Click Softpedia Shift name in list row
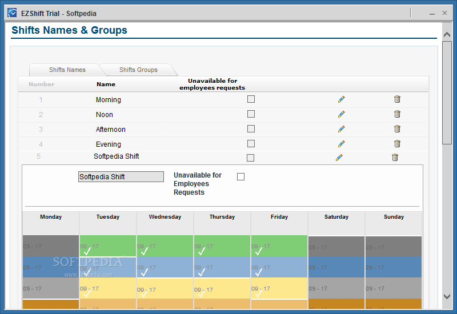This screenshot has height=314, width=457. 117,156
